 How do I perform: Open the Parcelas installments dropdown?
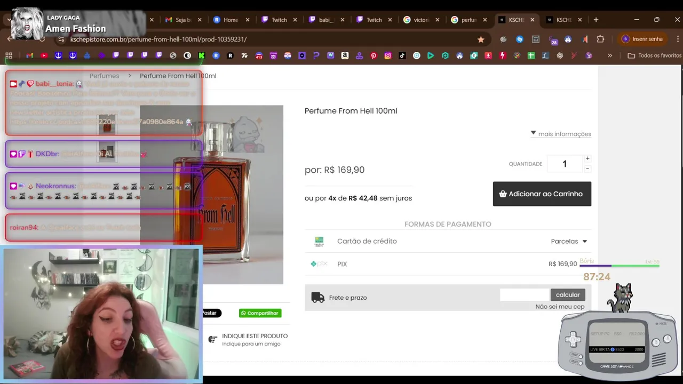point(569,241)
